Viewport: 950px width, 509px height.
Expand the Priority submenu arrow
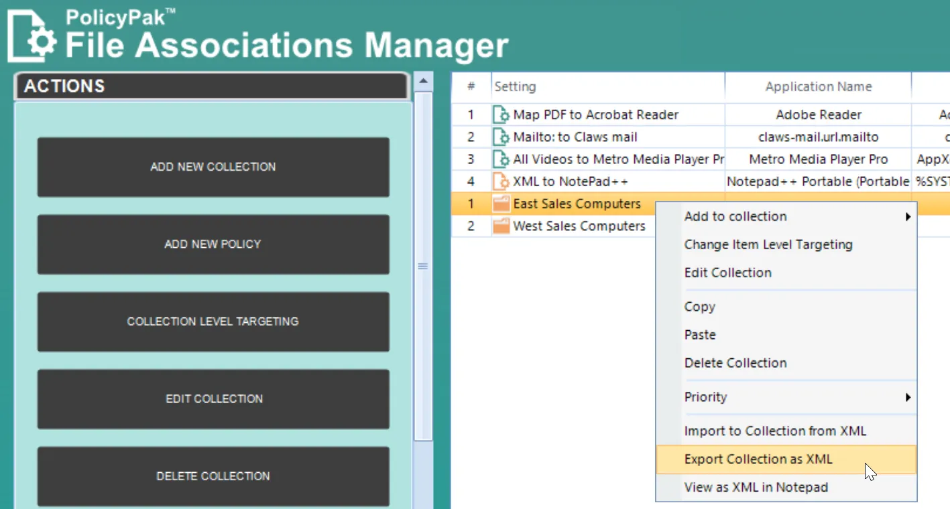[x=908, y=397]
